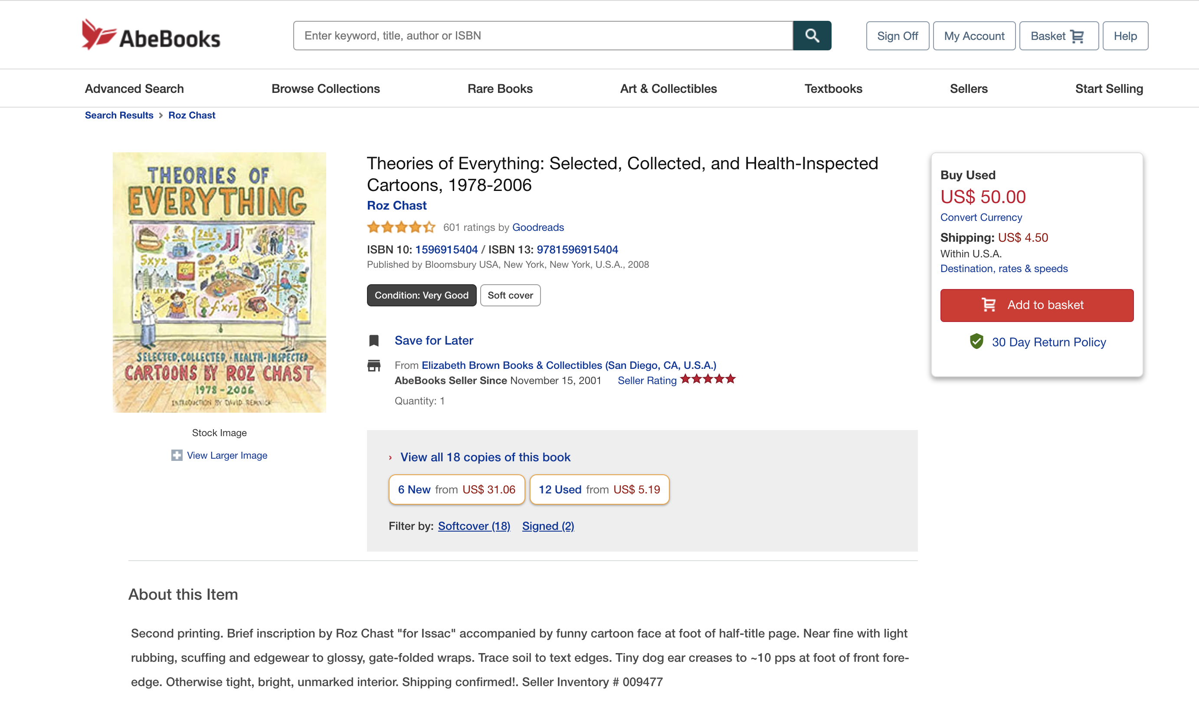The height and width of the screenshot is (703, 1199).
Task: Click the Goodreads orange star rating
Action: (x=401, y=227)
